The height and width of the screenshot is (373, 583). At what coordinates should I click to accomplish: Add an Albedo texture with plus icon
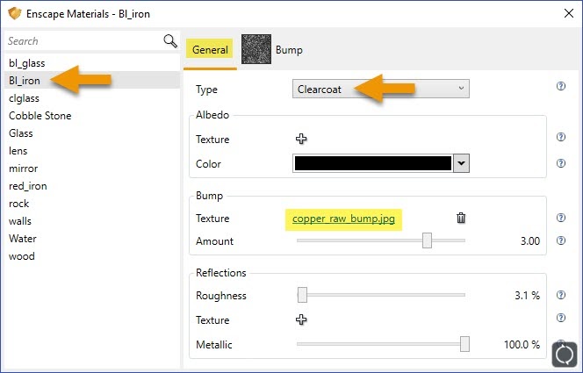(x=301, y=139)
